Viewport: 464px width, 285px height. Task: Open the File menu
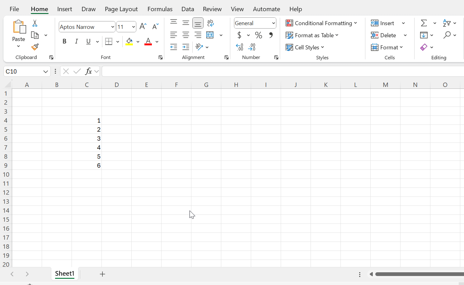point(14,9)
